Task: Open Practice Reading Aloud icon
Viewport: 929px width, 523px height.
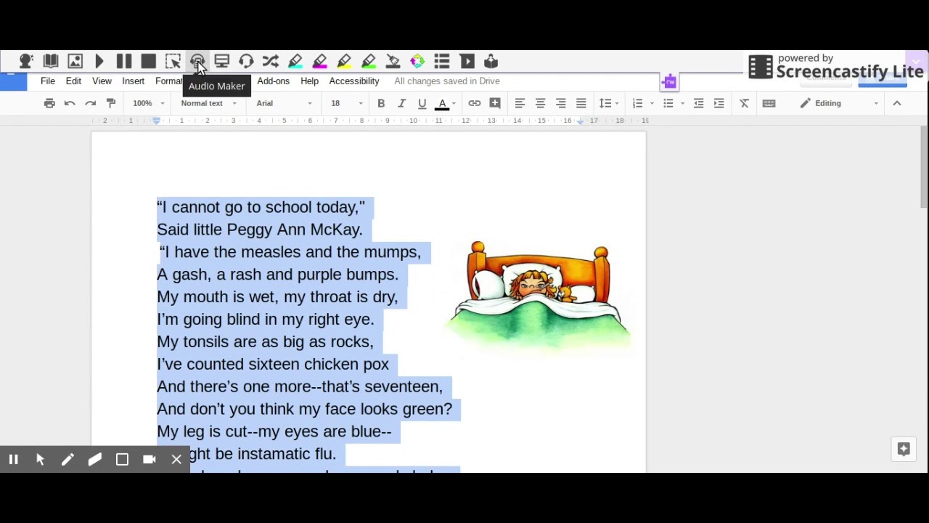Action: pyautogui.click(x=491, y=62)
